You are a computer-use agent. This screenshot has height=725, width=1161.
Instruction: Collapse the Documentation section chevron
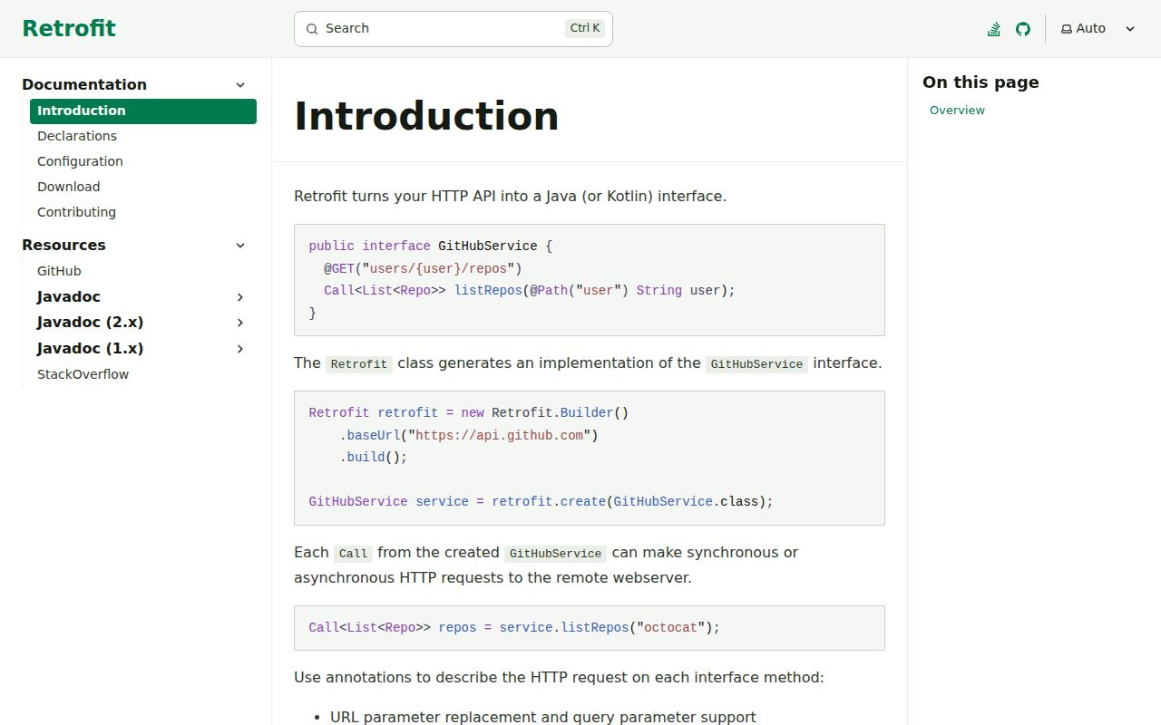240,85
